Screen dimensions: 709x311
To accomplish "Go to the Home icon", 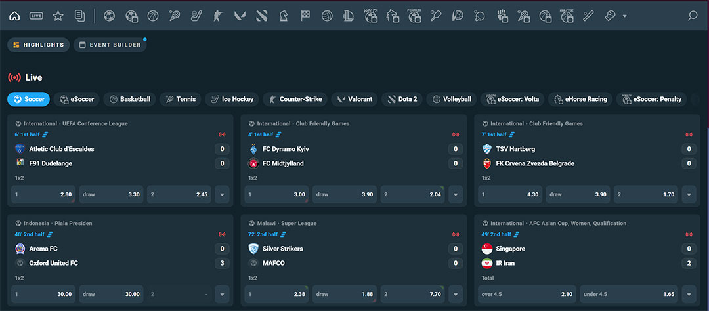I will point(14,16).
